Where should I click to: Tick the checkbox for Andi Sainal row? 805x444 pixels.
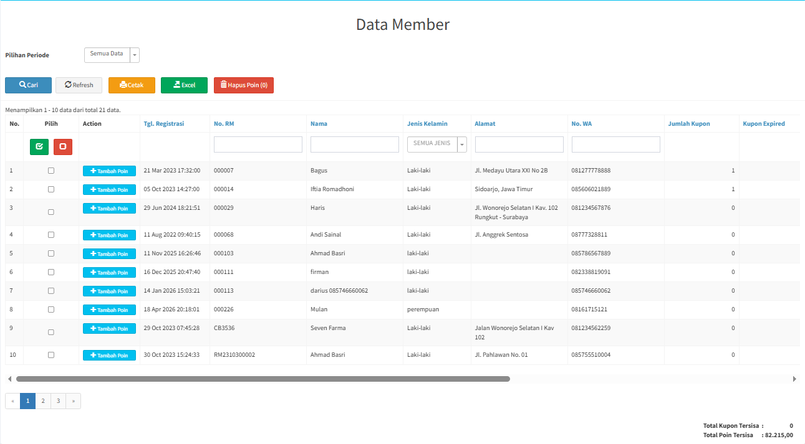point(51,235)
